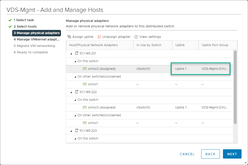This screenshot has width=248, height=165.
Task: Go to step 2 Select hosts
Action: 25,27
